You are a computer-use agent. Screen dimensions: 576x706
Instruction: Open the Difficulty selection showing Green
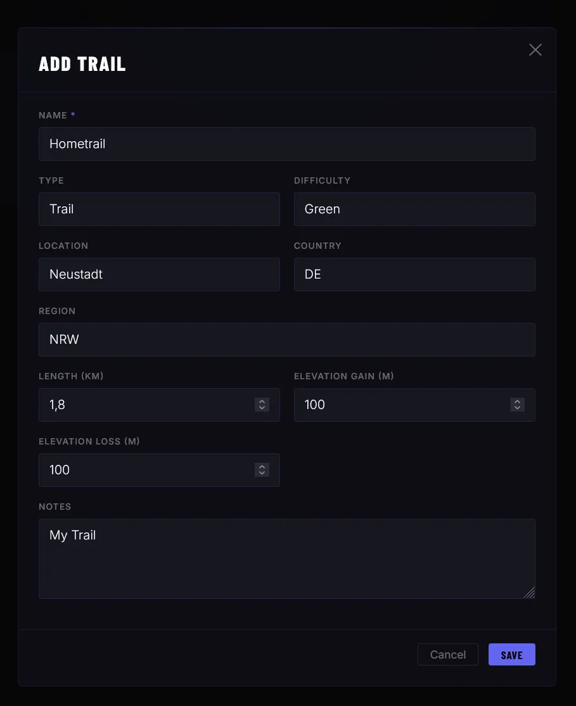414,209
